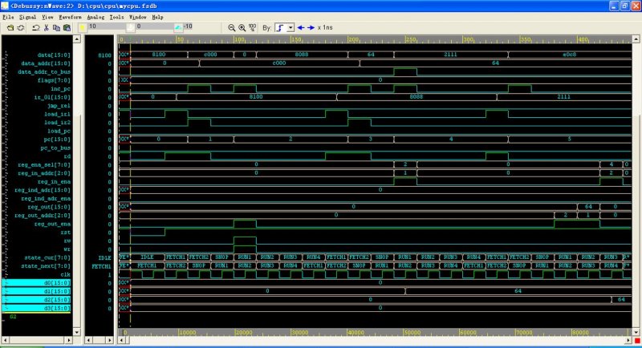Select the data[15:0] signal
The width and height of the screenshot is (642, 348).
tap(54, 55)
